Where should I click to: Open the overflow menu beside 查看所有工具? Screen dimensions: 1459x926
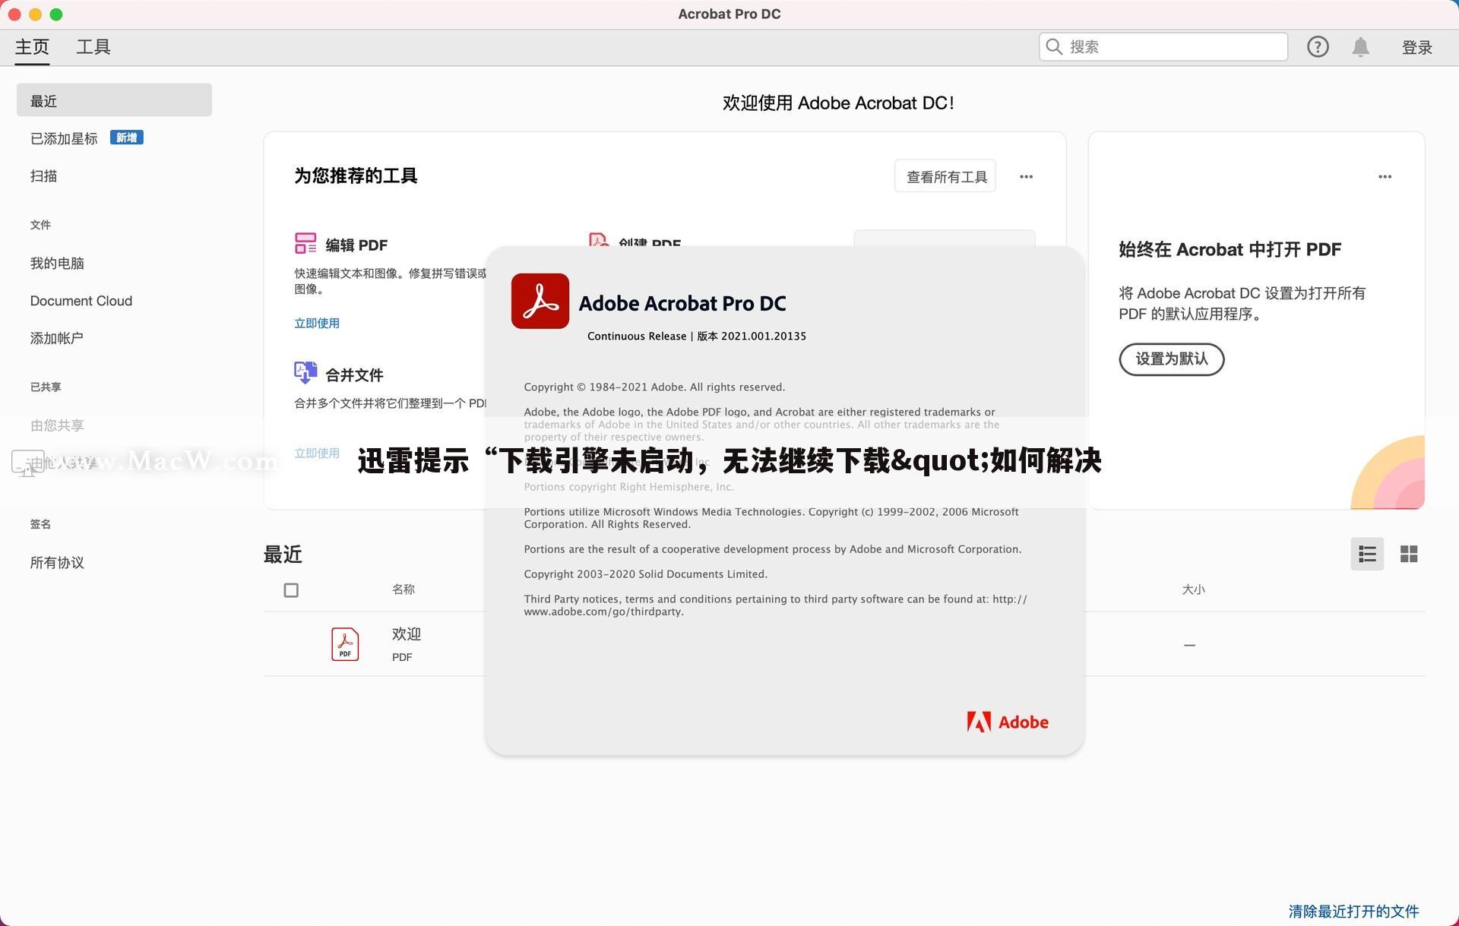pos(1026,175)
